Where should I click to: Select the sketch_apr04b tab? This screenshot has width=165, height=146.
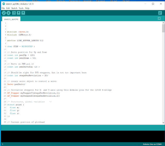point(11,19)
